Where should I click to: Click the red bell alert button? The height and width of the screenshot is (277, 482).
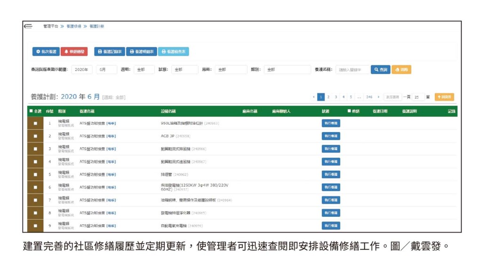pyautogui.click(x=74, y=52)
